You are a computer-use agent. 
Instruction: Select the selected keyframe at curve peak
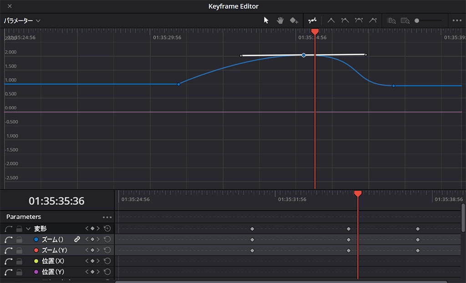click(x=304, y=55)
